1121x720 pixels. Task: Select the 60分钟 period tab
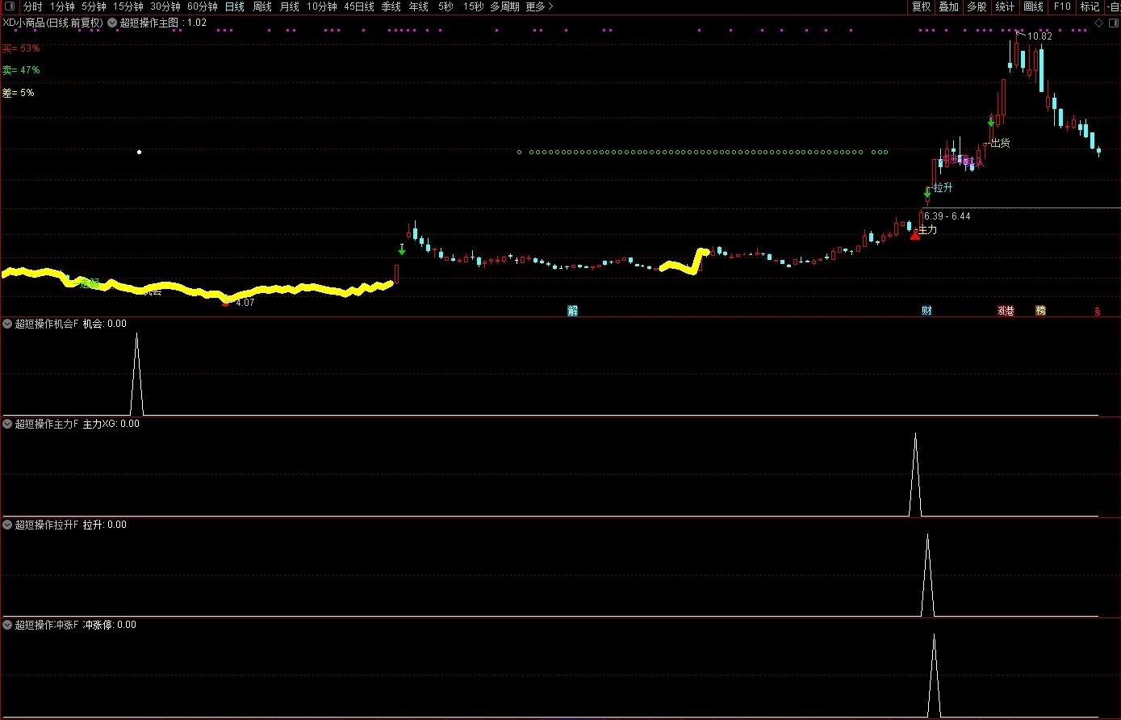point(203,6)
